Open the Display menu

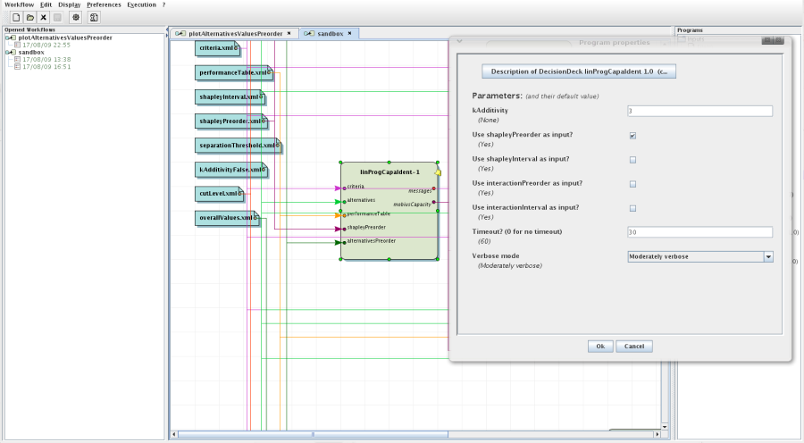(69, 4)
